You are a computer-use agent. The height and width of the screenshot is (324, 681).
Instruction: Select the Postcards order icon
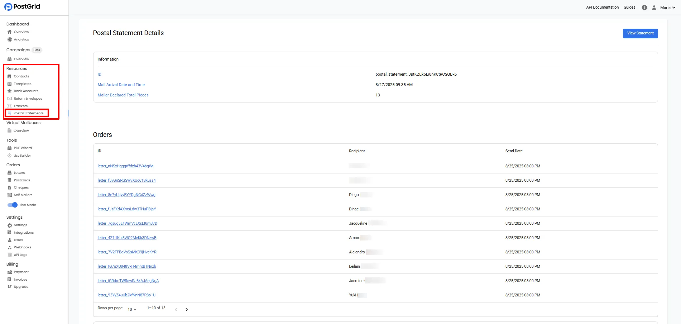10,180
